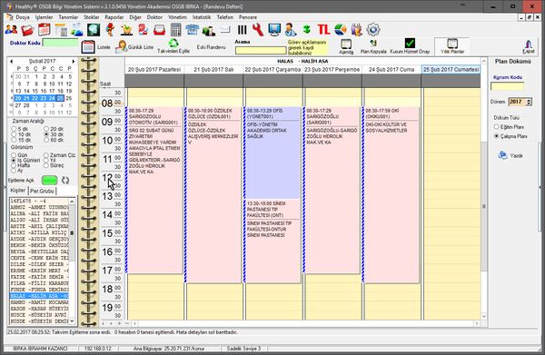Open the Raporlar menu

pyautogui.click(x=114, y=17)
